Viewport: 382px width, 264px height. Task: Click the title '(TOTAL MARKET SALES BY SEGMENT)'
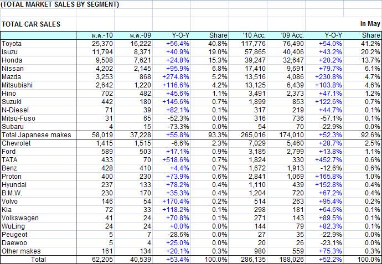pyautogui.click(x=60, y=4)
